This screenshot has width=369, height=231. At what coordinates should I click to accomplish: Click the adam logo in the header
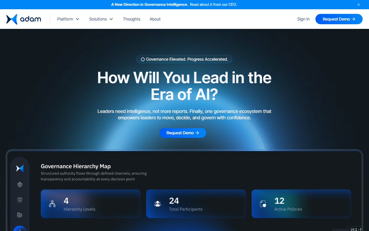[24, 19]
